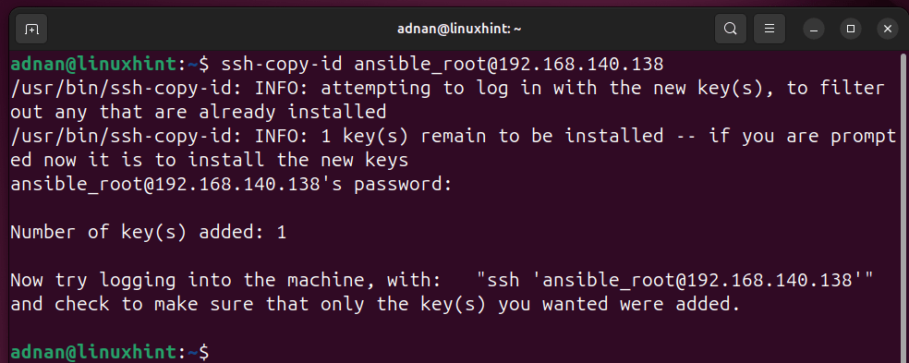Open the terminal search tool

coord(731,29)
